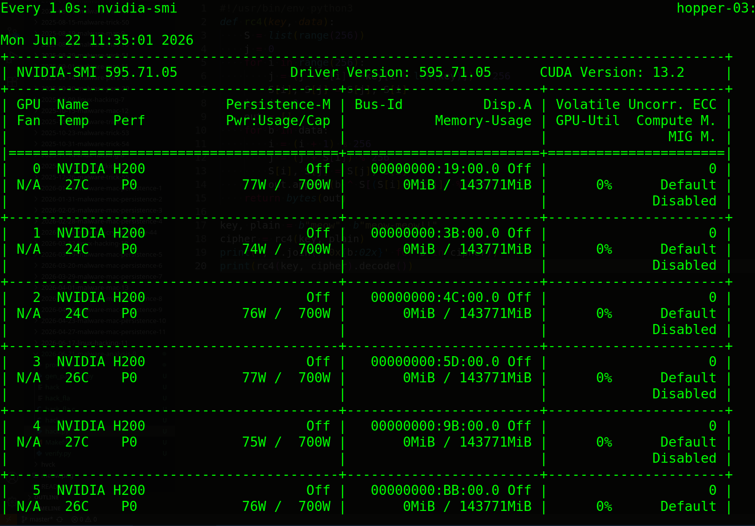
Task: Open the Manage gear in background VS Code
Action: point(12,502)
